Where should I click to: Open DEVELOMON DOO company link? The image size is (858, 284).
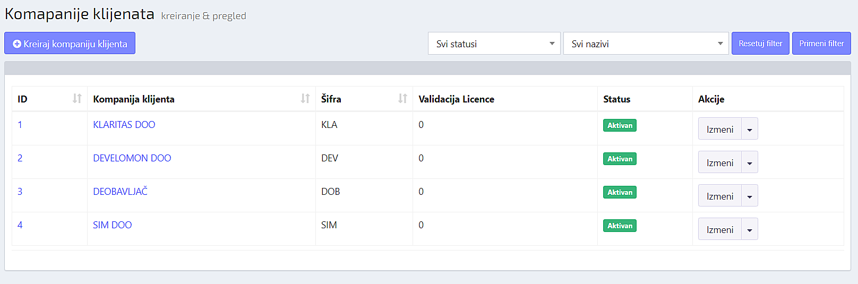[x=132, y=158]
